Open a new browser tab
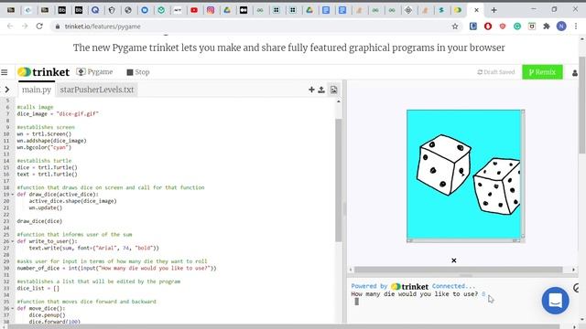 tap(494, 10)
